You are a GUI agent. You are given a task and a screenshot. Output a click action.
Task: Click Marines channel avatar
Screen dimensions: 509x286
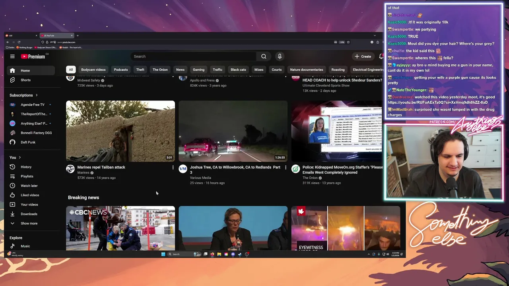click(x=70, y=169)
